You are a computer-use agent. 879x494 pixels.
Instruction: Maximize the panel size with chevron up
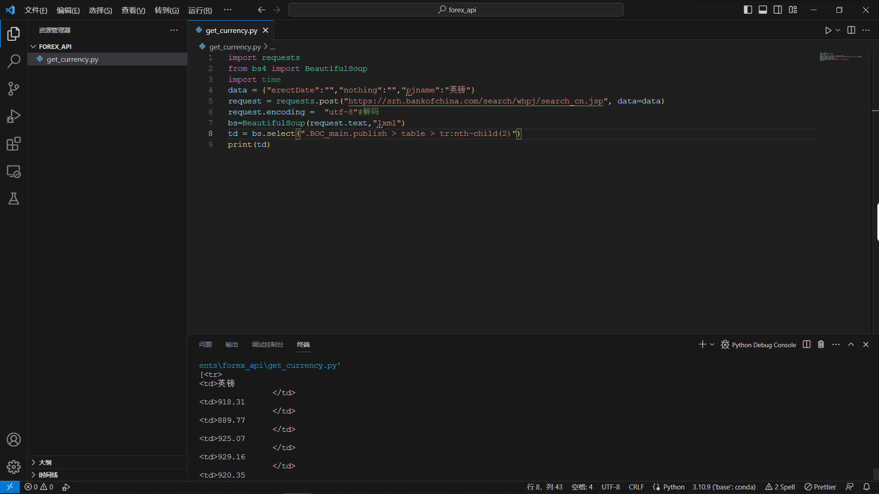851,344
